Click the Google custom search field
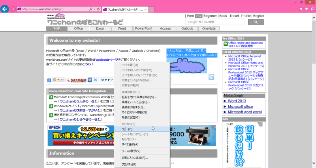The width and height of the screenshot is (316, 168). (215, 22)
